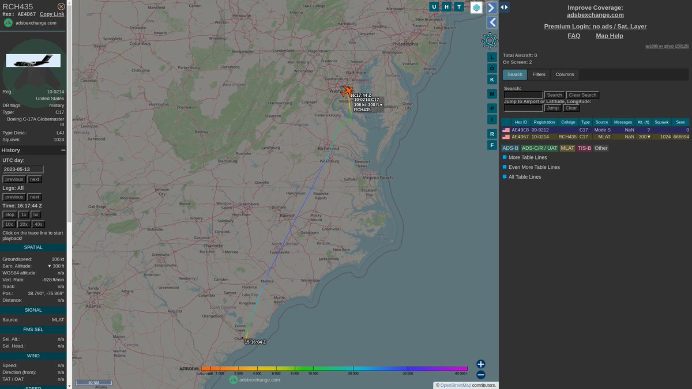
Task: Click the T map toolbar button
Action: coord(459,7)
